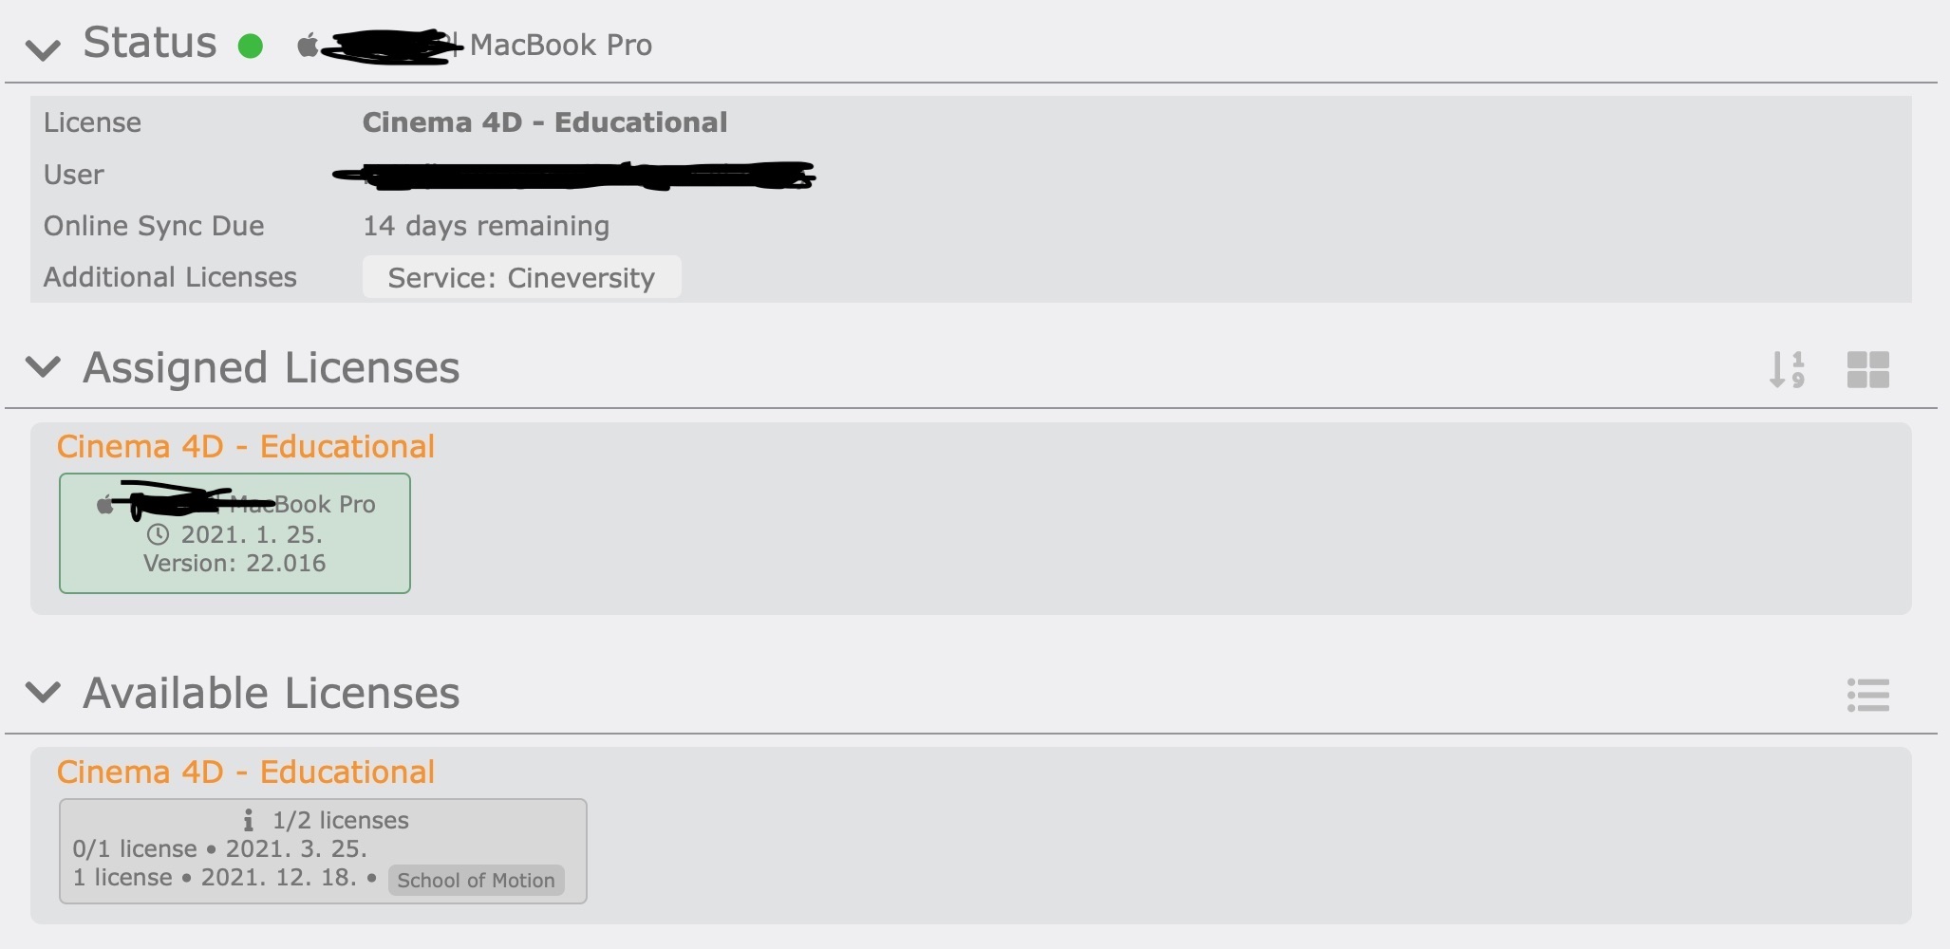Switch available licenses to list view
Image resolution: width=1950 pixels, height=949 pixels.
tap(1867, 695)
